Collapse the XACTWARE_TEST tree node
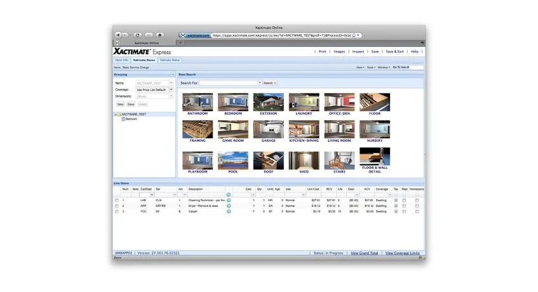The image size is (538, 292). [116, 114]
